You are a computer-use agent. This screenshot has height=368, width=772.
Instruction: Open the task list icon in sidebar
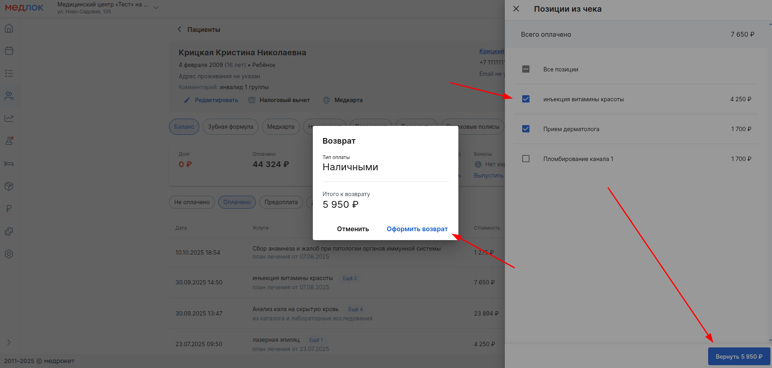(x=9, y=73)
